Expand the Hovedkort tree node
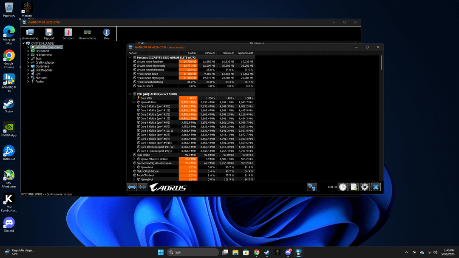This screenshot has height=258, width=459. coord(28,51)
